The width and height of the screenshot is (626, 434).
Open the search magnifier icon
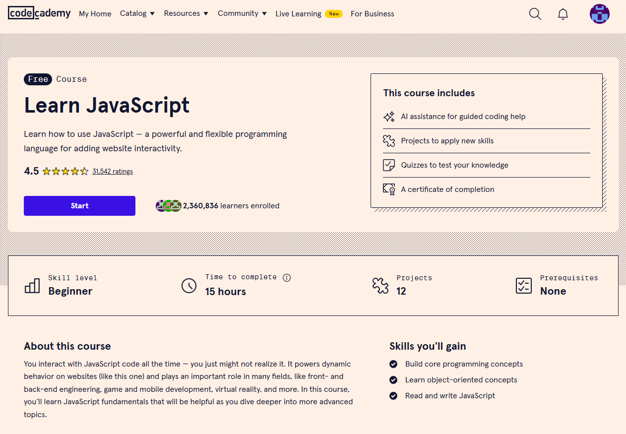click(x=535, y=14)
